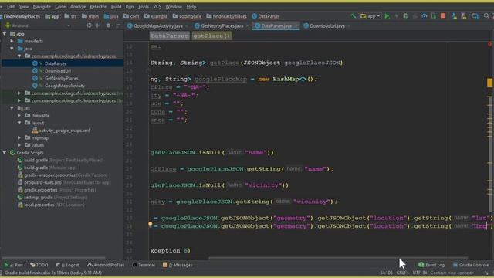The image size is (494, 278).
Task: Click the Attach debugger icon
Action: coord(434,16)
